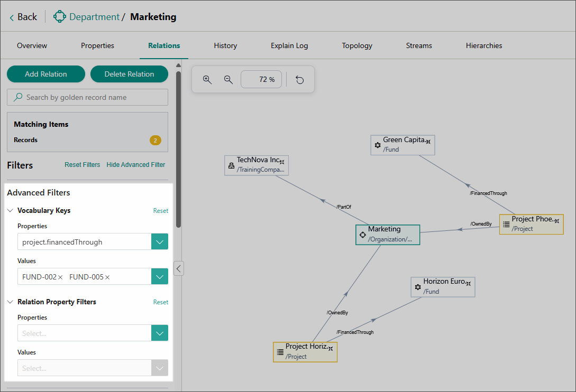Remove the FUND-002 value tag
The image size is (576, 392).
click(x=60, y=277)
